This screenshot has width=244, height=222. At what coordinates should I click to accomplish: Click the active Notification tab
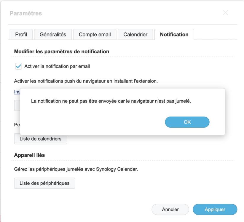(174, 35)
